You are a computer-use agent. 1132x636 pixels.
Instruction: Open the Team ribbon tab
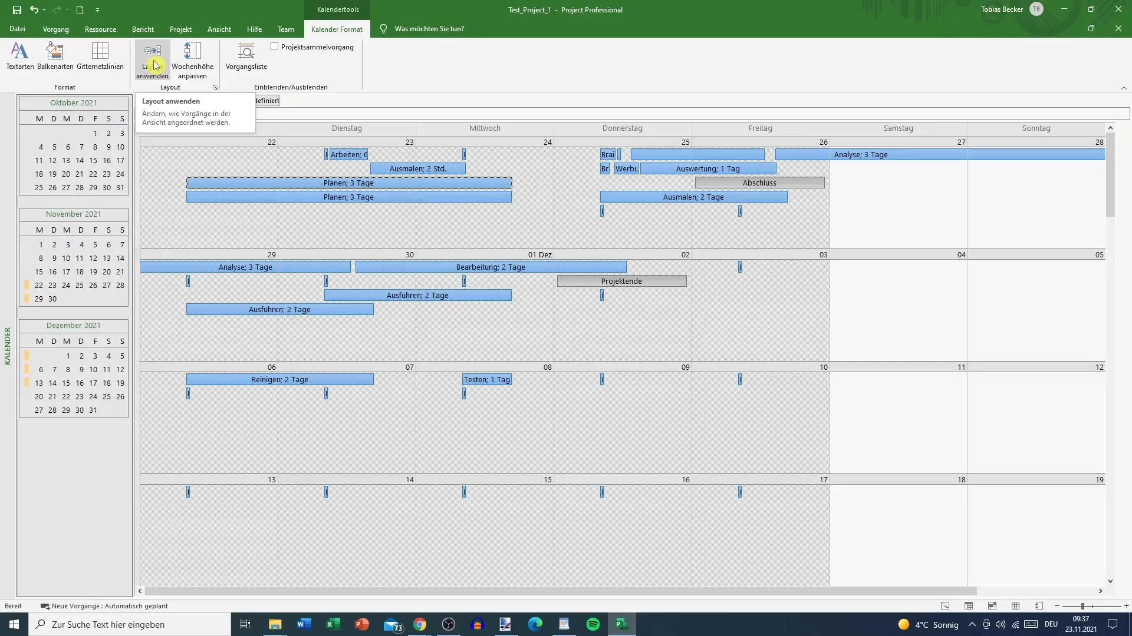(x=286, y=29)
